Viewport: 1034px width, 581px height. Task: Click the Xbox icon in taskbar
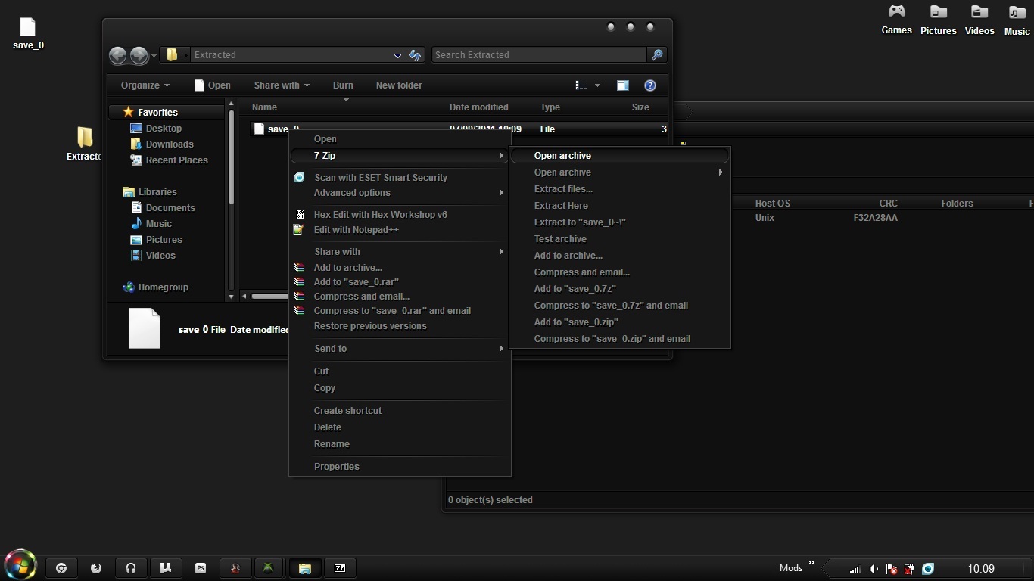pos(268,568)
